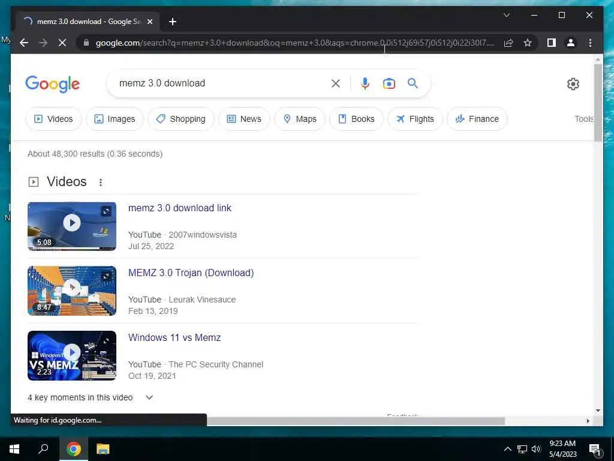Filter results by Images

(x=115, y=119)
